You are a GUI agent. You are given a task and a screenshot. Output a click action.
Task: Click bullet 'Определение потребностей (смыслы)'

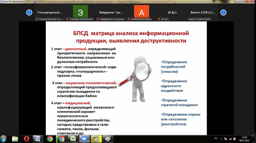tap(174, 67)
